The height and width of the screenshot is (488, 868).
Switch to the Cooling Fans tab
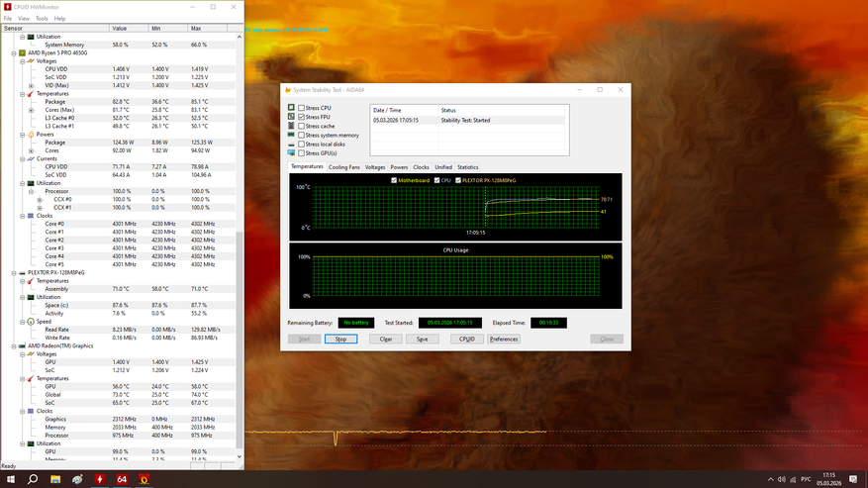pos(344,167)
